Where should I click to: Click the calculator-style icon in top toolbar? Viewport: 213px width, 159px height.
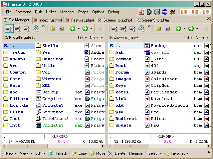pyautogui.click(x=157, y=12)
